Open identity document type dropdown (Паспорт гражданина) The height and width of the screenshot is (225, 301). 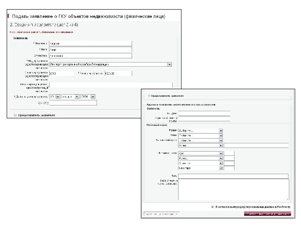(110, 65)
